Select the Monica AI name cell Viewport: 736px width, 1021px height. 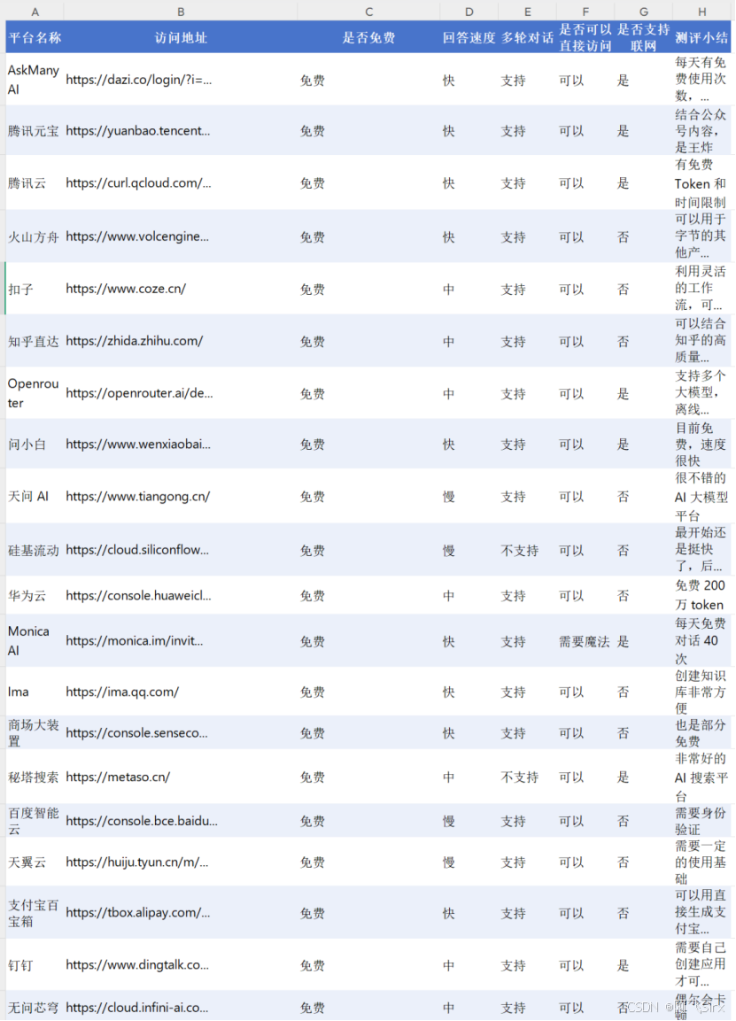[35, 641]
